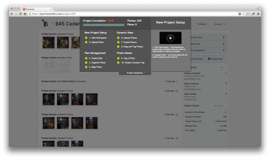The height and width of the screenshot is (159, 270).
Task: Toggle the Create Sets check mark
Action: pos(86,58)
